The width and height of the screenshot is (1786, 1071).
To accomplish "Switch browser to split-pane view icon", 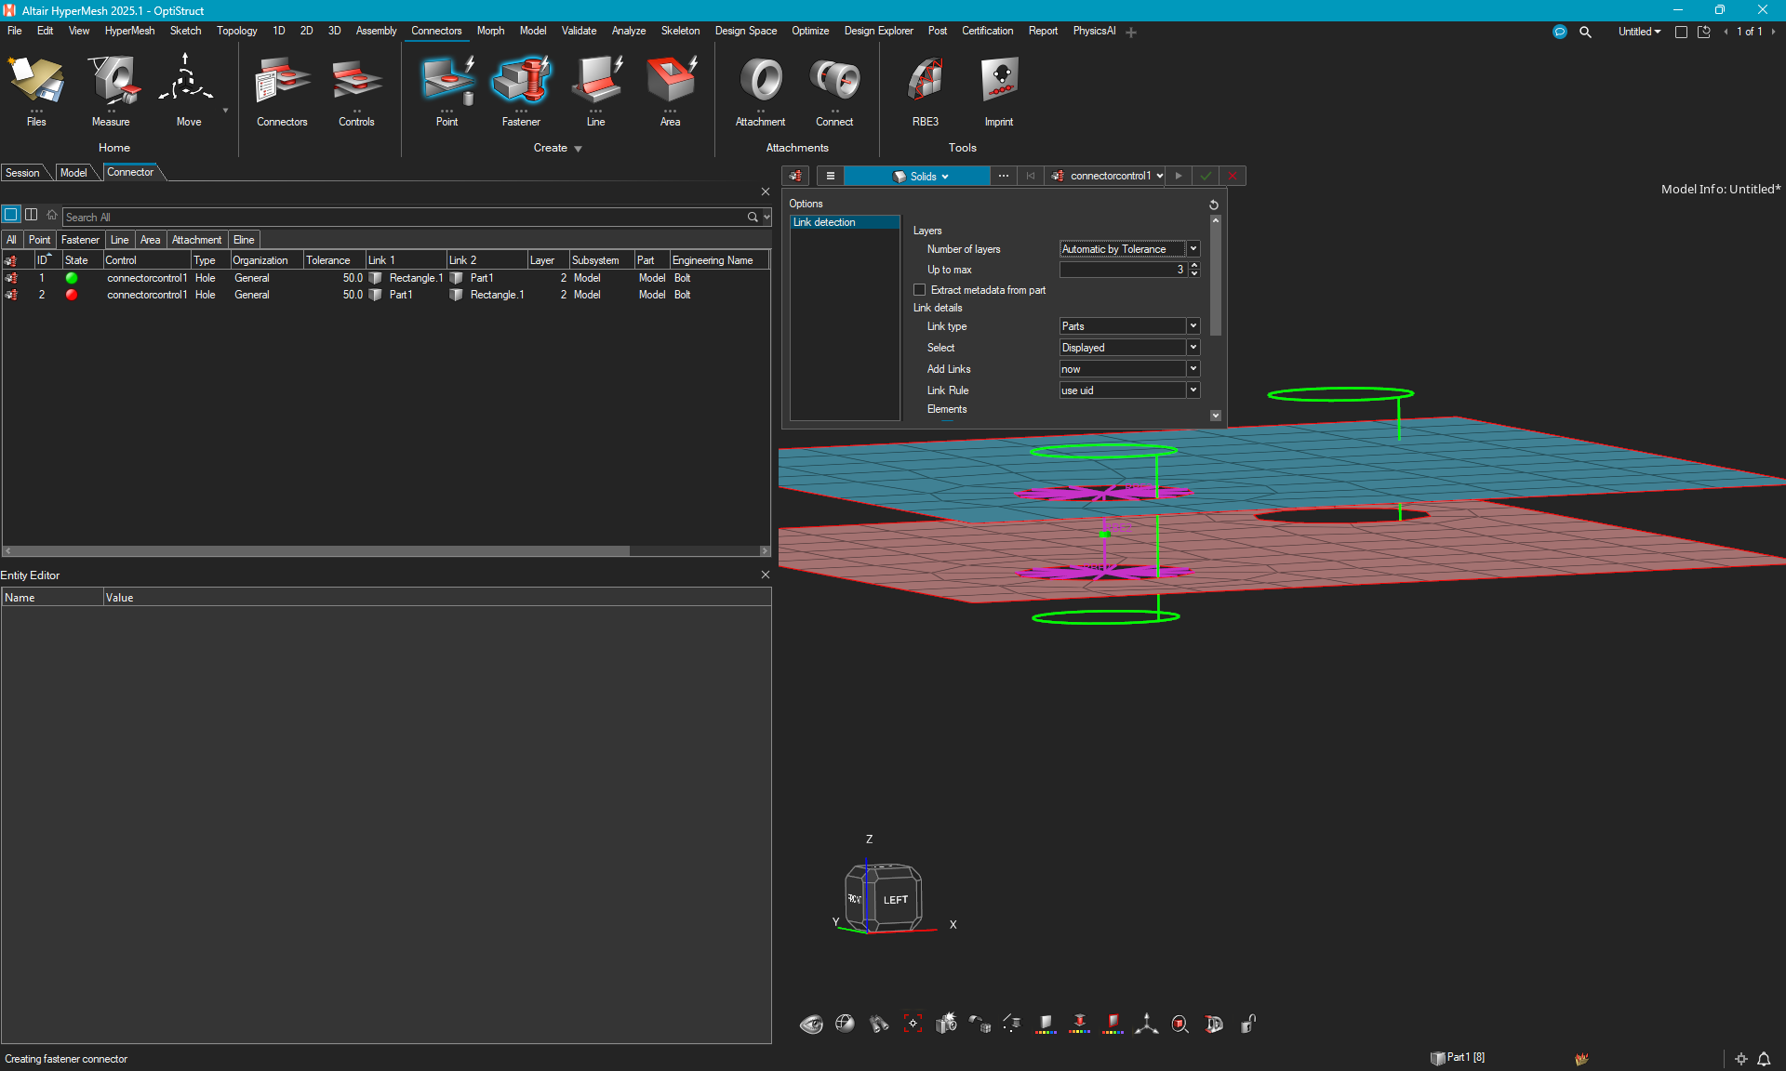I will pos(32,215).
